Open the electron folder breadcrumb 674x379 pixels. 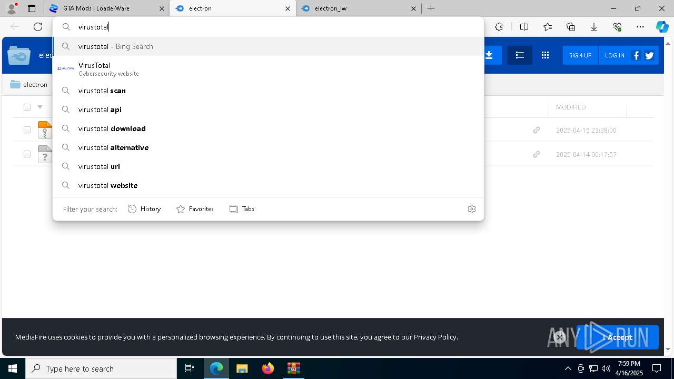29,84
